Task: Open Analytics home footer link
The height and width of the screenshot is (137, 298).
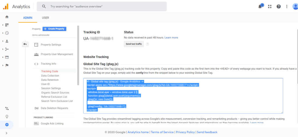Action: point(138,132)
